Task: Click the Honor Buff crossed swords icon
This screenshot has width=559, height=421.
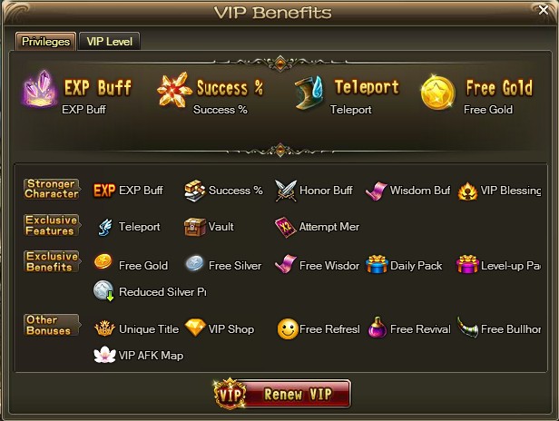Action: coord(286,191)
